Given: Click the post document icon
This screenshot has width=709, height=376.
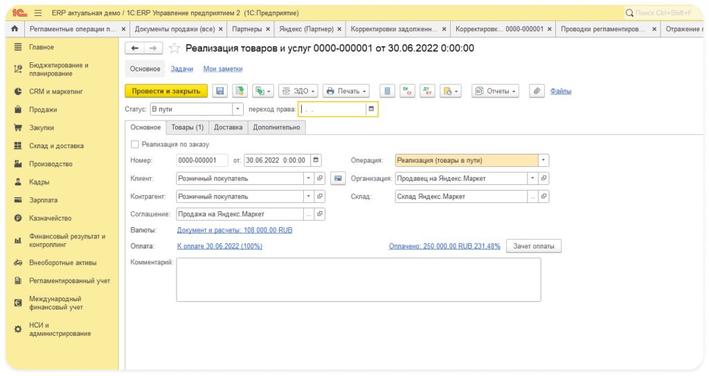Looking at the screenshot, I should pyautogui.click(x=240, y=91).
